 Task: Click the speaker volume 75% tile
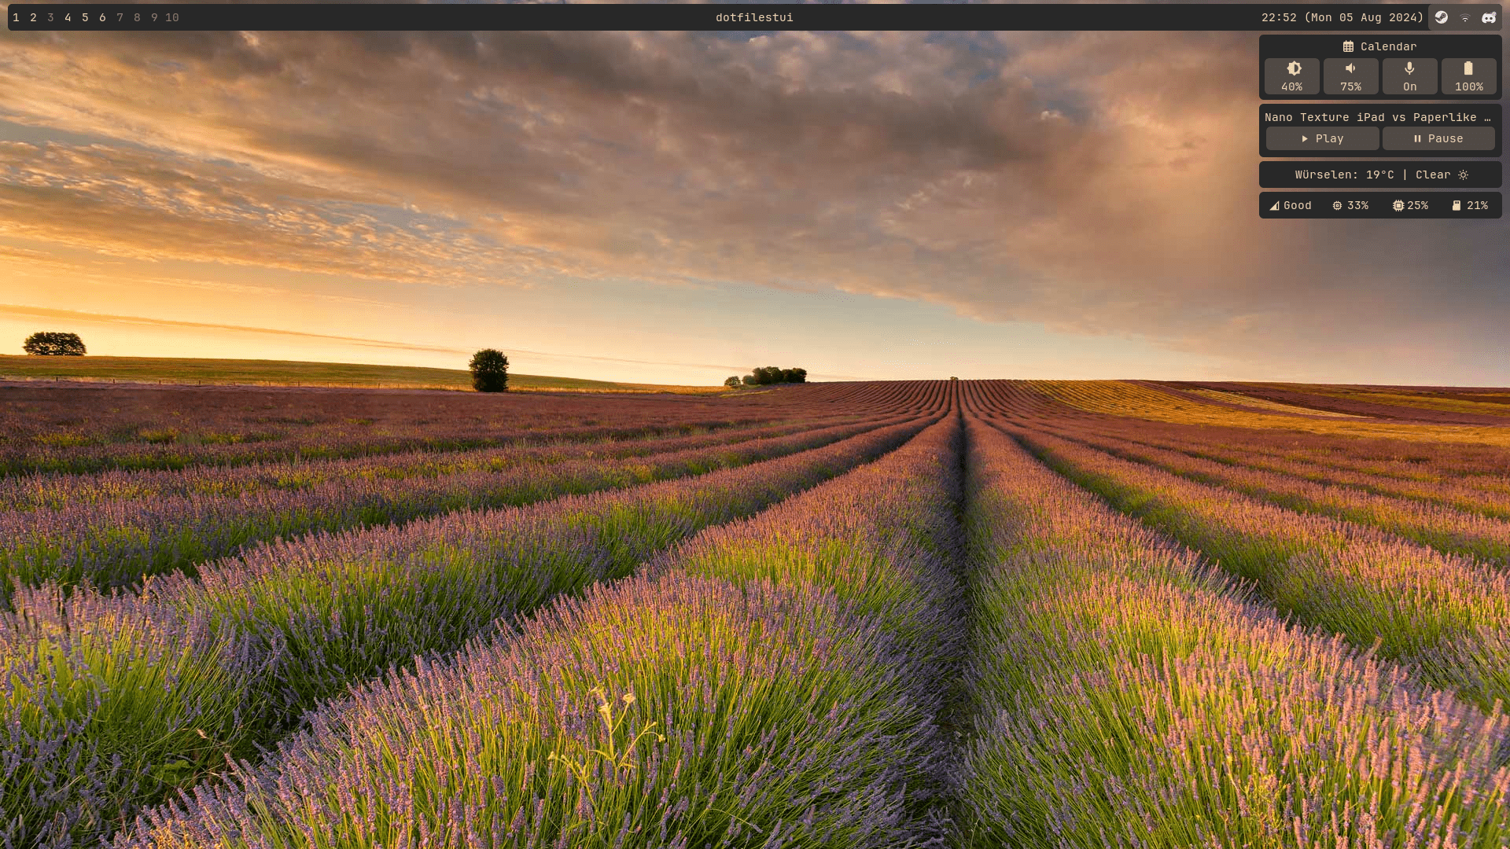[1350, 76]
